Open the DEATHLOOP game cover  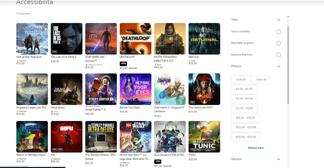pyautogui.click(x=135, y=39)
